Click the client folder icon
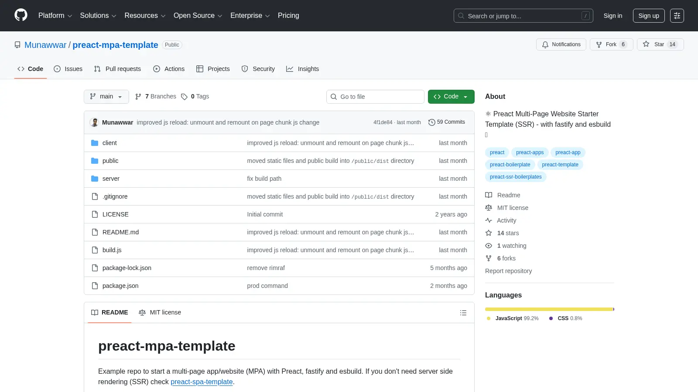This screenshot has height=392, width=698. [x=95, y=143]
